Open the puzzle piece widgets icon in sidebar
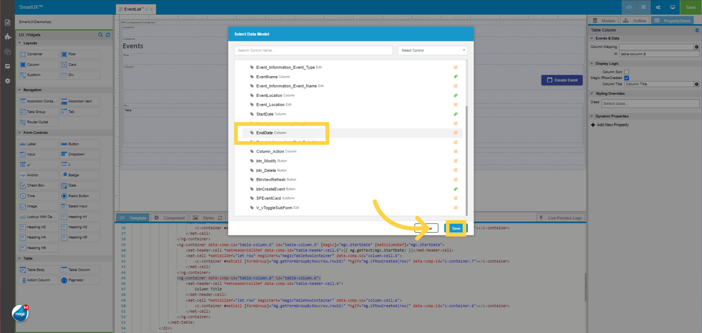 point(8,37)
